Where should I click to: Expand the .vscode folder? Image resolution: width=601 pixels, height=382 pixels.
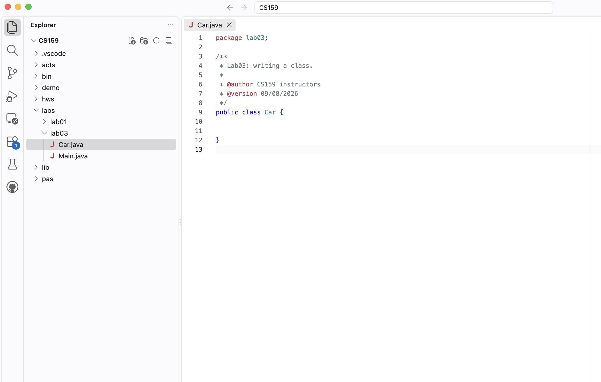pos(36,53)
